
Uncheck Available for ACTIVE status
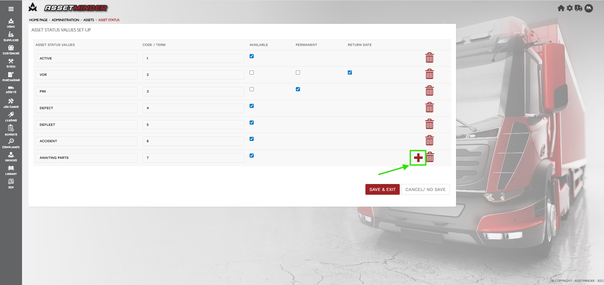pyautogui.click(x=251, y=56)
